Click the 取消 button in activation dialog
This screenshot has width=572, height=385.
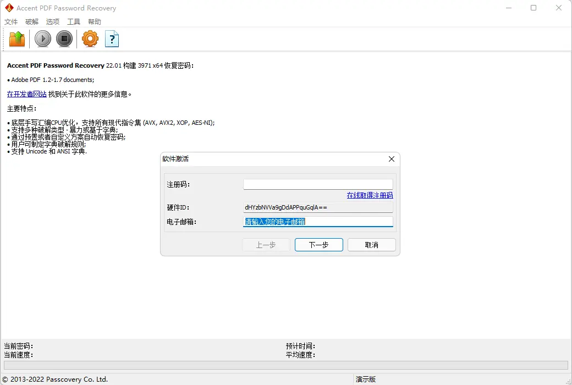pos(372,245)
